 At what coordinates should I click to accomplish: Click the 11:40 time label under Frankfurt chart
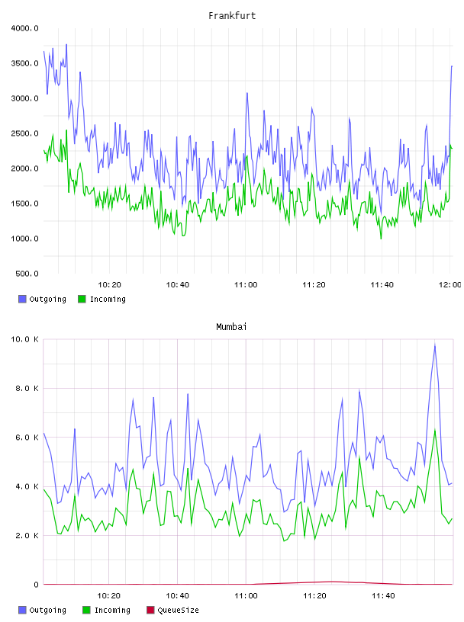pos(382,285)
